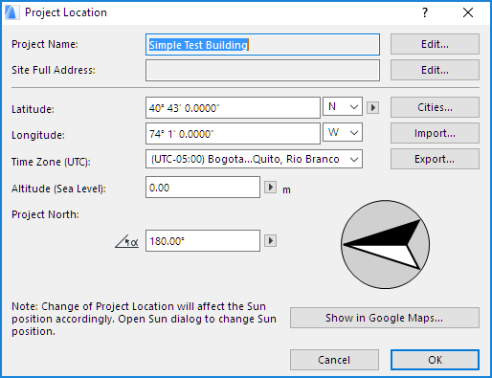
Task: Click Edit next to Project Name
Action: pyautogui.click(x=435, y=44)
